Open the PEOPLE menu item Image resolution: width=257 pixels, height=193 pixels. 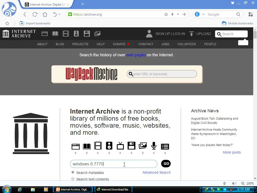click(x=210, y=44)
